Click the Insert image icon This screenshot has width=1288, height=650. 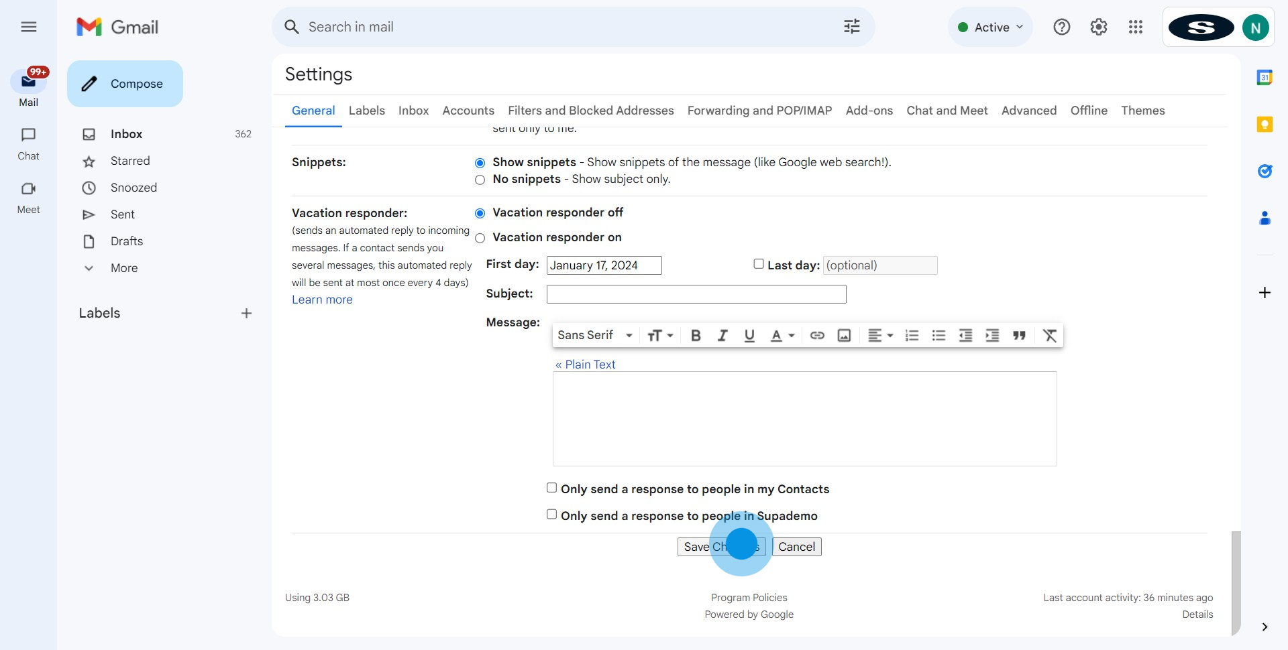(844, 336)
